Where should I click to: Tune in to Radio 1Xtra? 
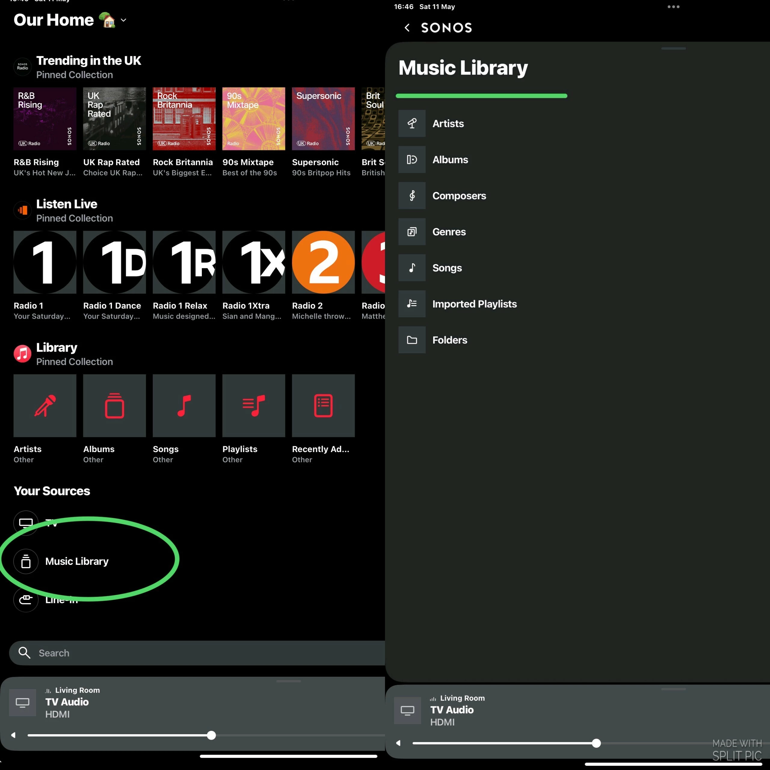(254, 262)
